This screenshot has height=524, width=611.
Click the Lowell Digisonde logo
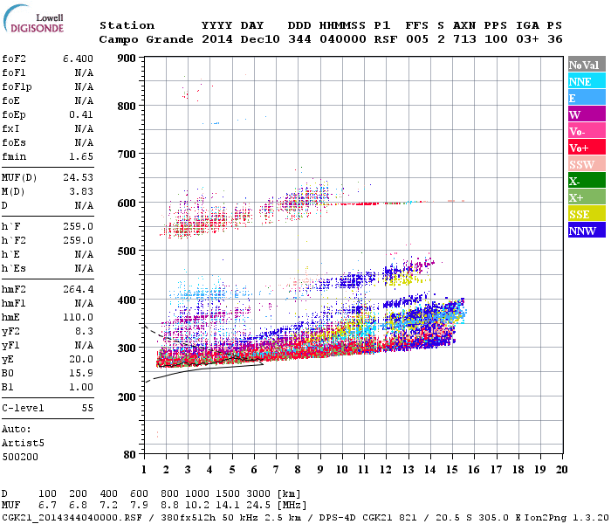pos(33,18)
